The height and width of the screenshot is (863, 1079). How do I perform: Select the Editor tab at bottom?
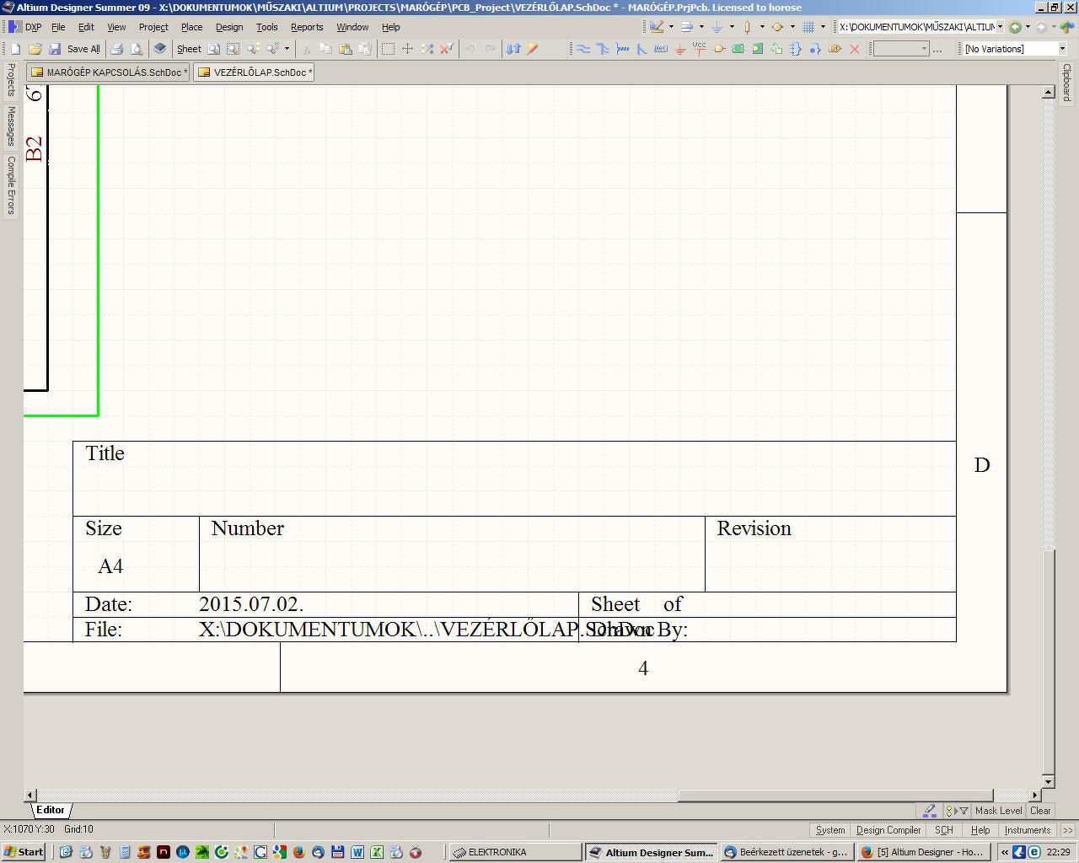pos(51,810)
